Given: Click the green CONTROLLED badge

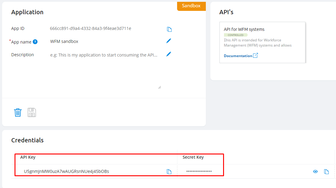Looking at the screenshot, I should tap(236, 35).
